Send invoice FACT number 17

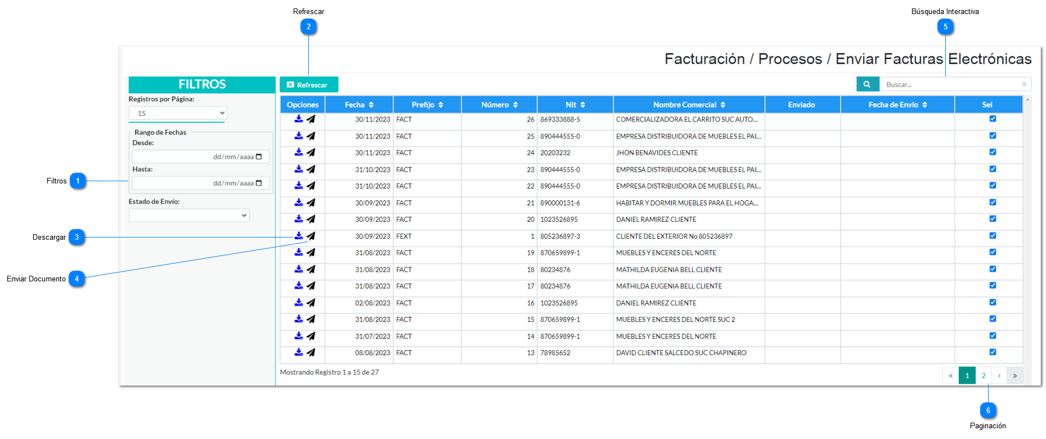click(311, 286)
